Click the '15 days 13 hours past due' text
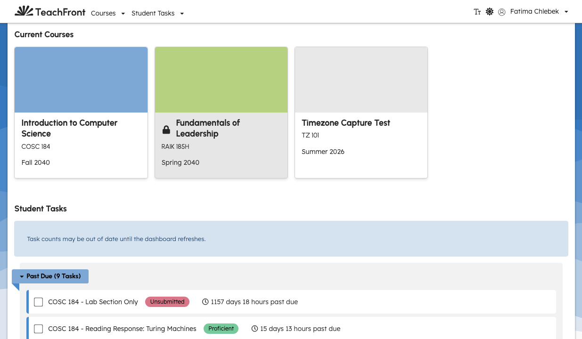This screenshot has width=582, height=339. 300,329
